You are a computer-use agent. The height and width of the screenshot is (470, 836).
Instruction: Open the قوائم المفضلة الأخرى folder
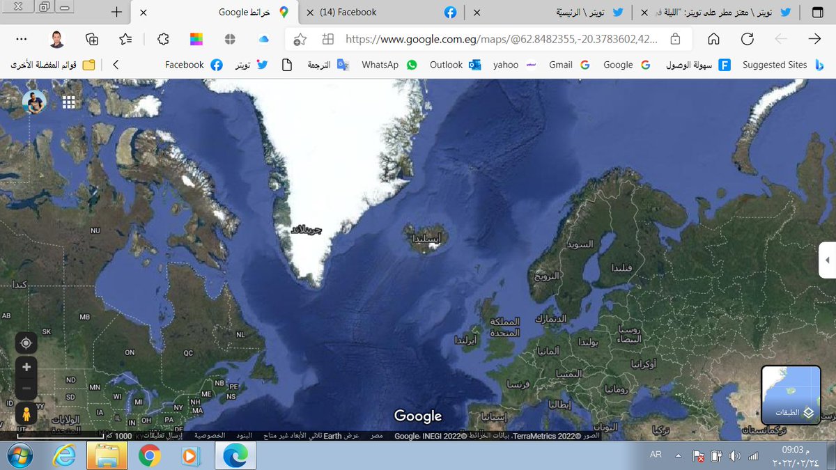[53, 65]
